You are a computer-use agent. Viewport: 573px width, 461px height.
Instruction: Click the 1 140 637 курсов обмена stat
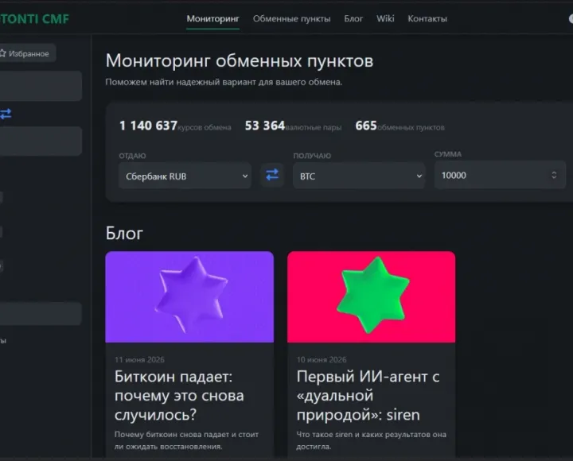[x=175, y=126]
